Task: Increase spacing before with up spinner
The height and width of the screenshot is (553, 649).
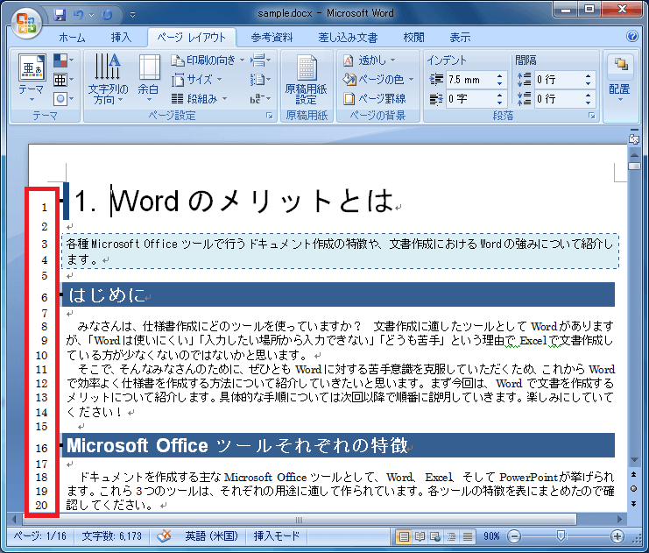Action: coord(589,76)
